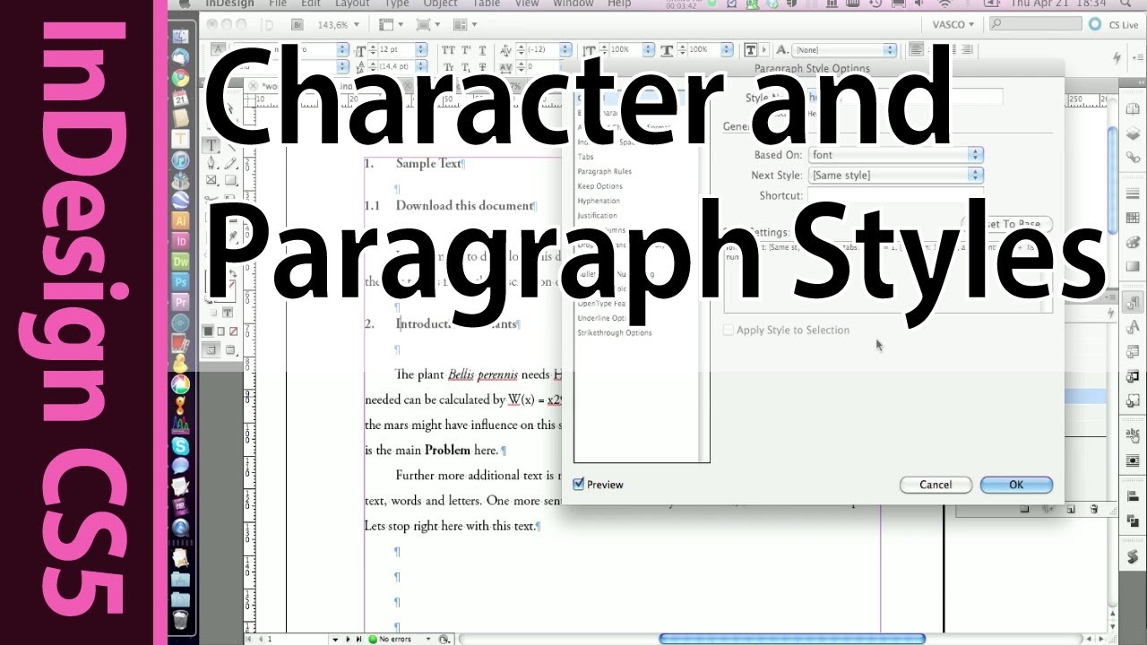Open Photoshop from the Dock
The width and height of the screenshot is (1147, 645).
click(181, 282)
